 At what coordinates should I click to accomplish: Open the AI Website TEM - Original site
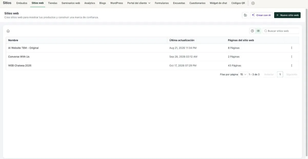click(23, 48)
